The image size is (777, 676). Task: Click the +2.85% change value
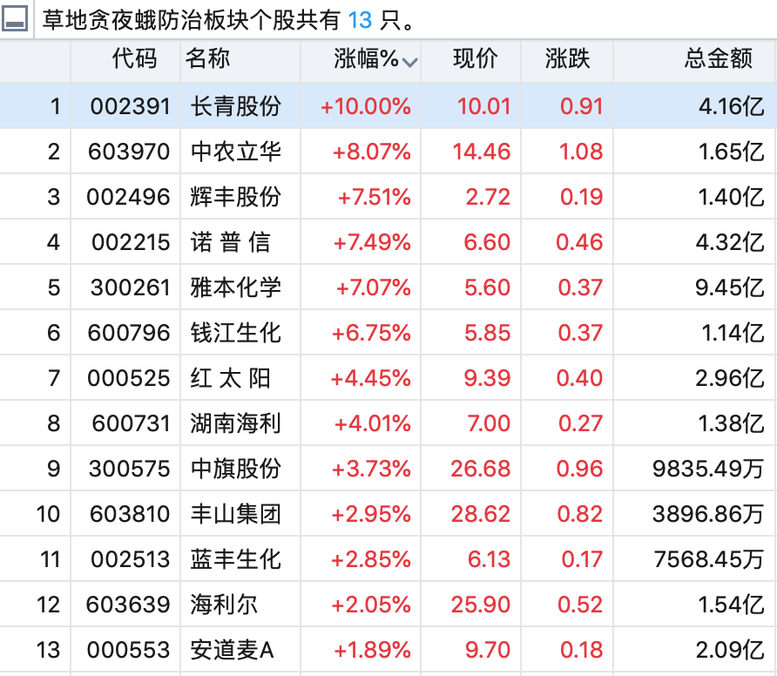pyautogui.click(x=371, y=559)
